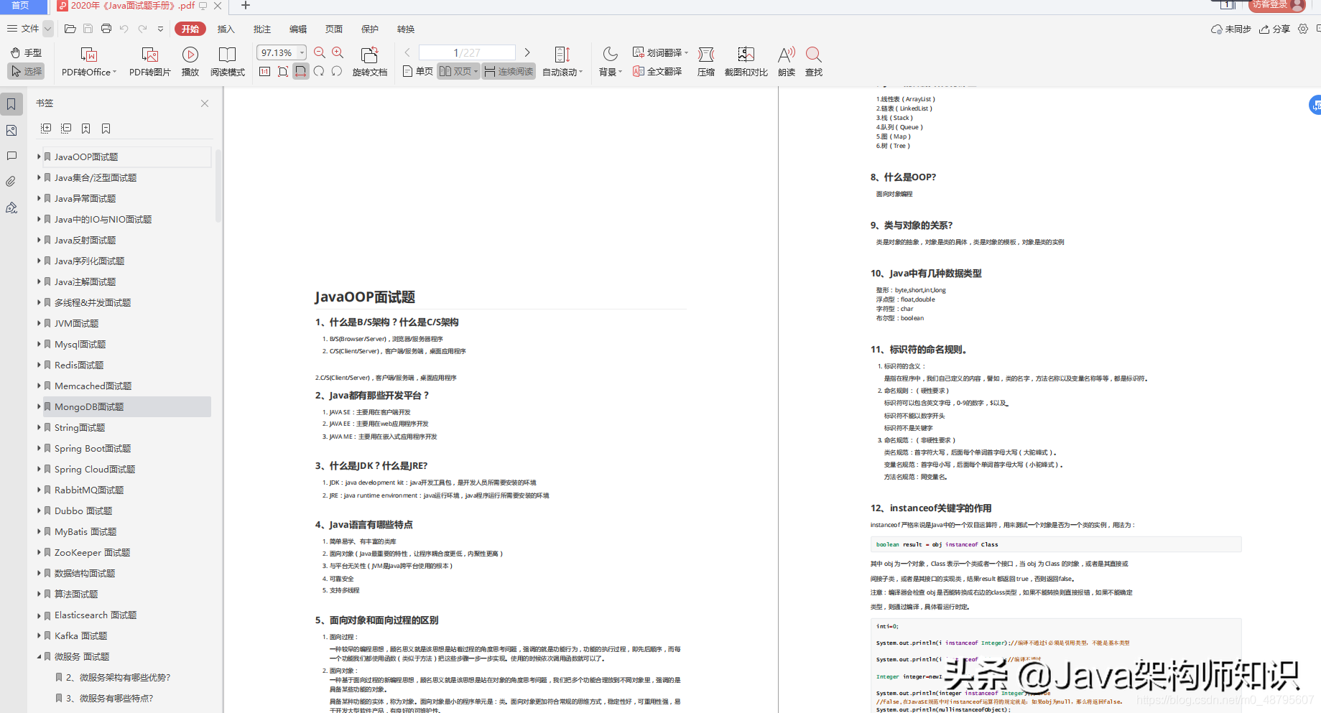
Task: Open the 文件 menu dropdown arrow
Action: coord(47,29)
